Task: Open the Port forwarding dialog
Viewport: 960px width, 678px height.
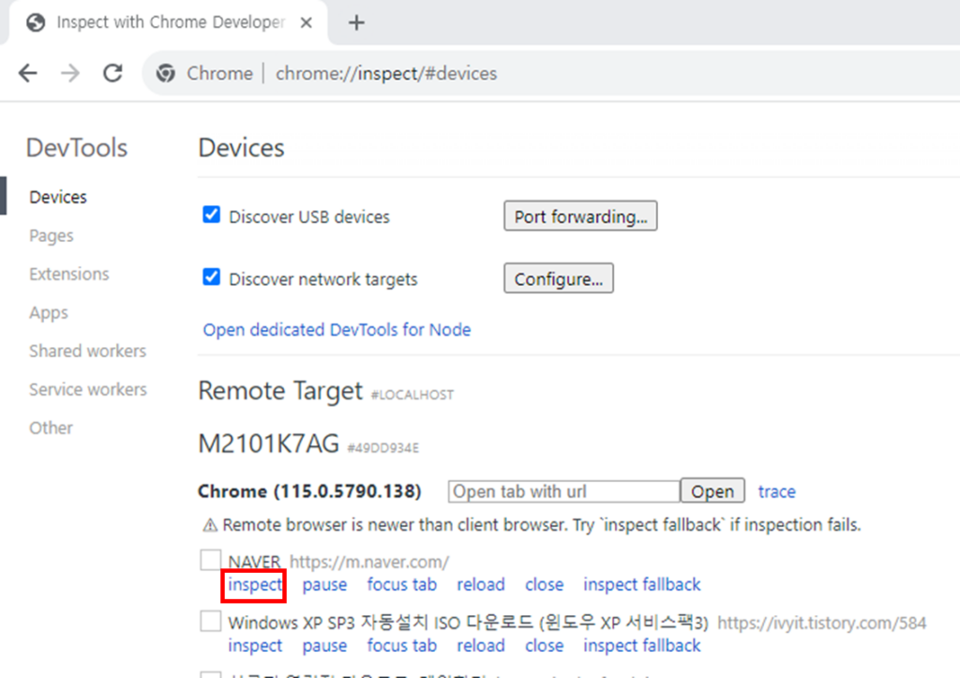Action: (x=580, y=216)
